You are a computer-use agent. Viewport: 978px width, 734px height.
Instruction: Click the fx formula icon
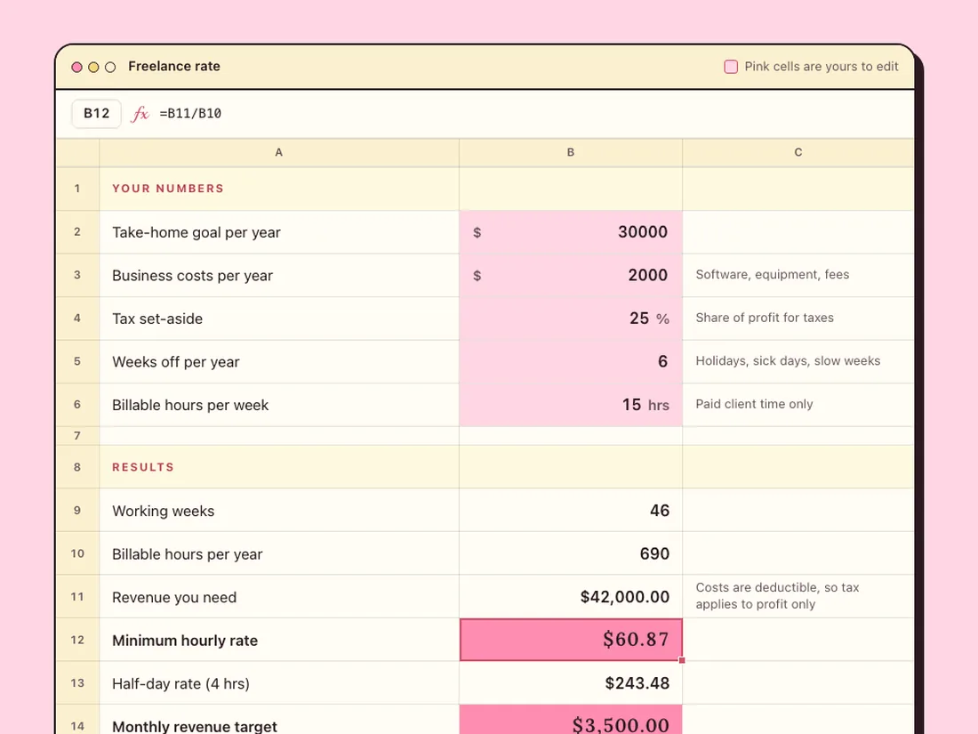[140, 114]
